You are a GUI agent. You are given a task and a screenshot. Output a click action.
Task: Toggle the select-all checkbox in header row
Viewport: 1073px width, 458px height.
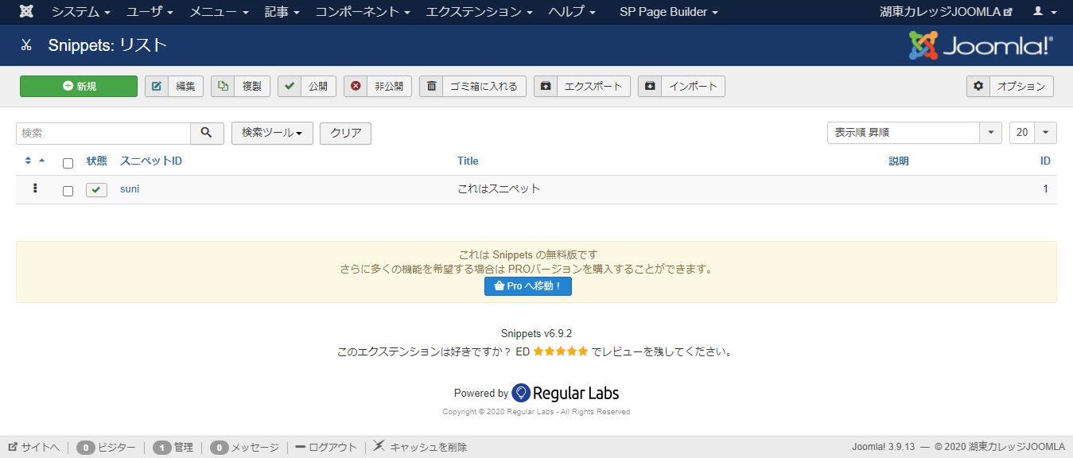click(x=68, y=161)
